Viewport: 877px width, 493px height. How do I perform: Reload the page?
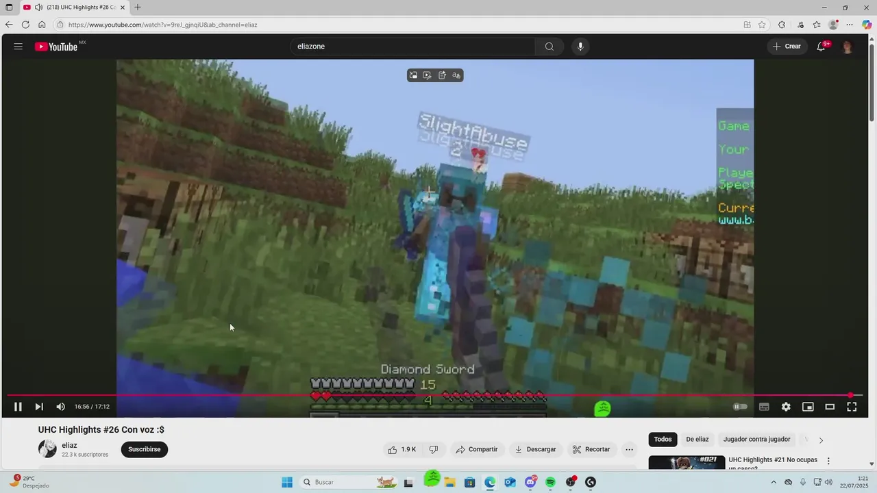coord(25,25)
